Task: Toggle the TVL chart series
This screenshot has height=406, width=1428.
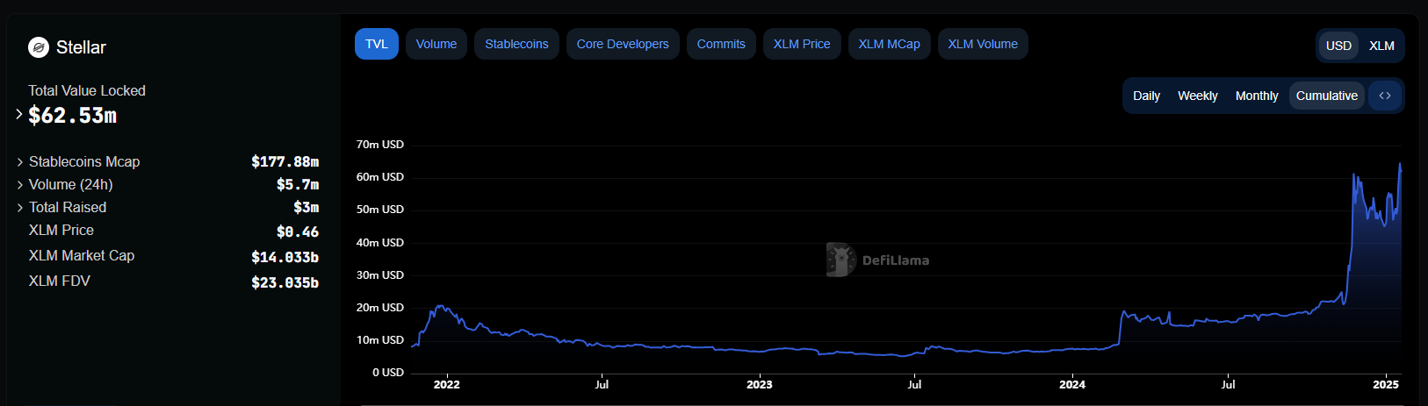Action: [377, 44]
